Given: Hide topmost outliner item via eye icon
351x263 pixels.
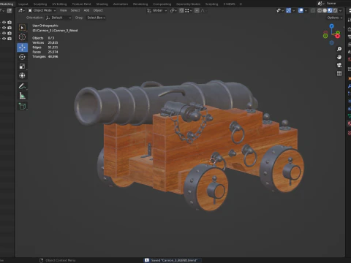Looking at the screenshot, I should [x=4, y=22].
